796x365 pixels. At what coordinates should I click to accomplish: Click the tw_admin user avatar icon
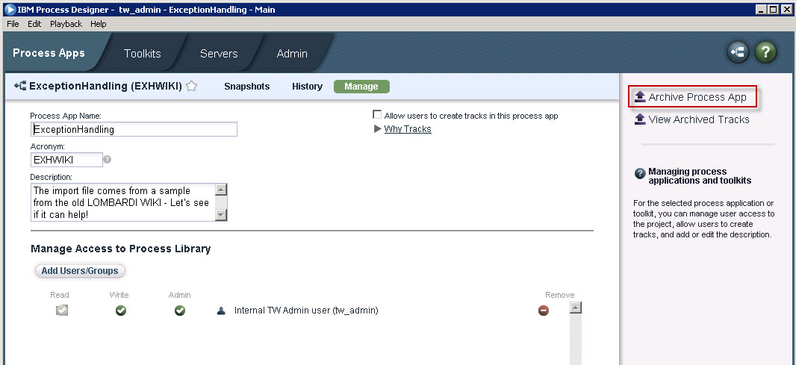pyautogui.click(x=221, y=311)
